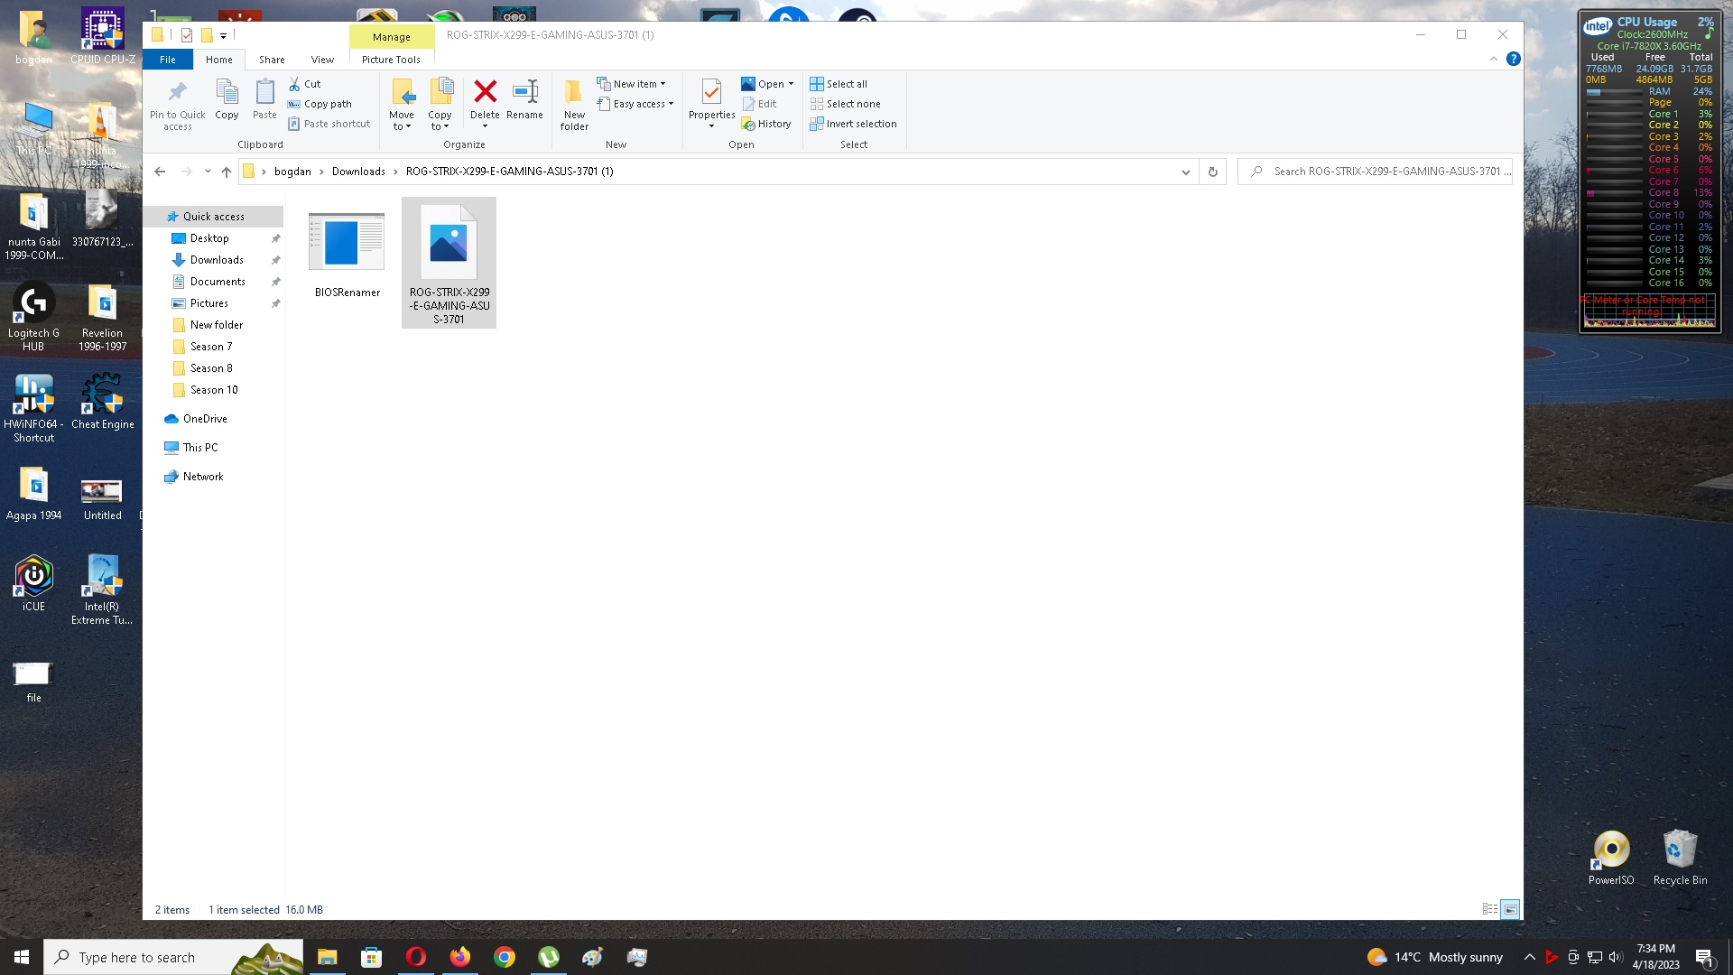Go up one folder level
Image resolution: width=1733 pixels, height=975 pixels.
click(x=227, y=172)
